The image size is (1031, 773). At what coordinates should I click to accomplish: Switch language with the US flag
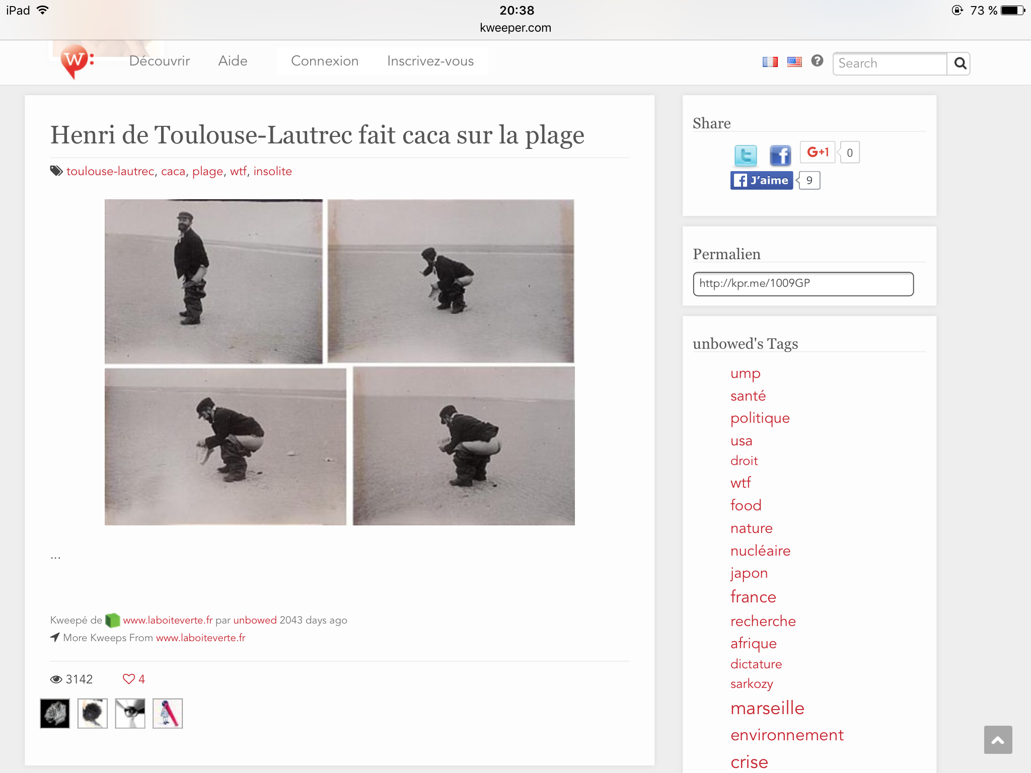794,62
